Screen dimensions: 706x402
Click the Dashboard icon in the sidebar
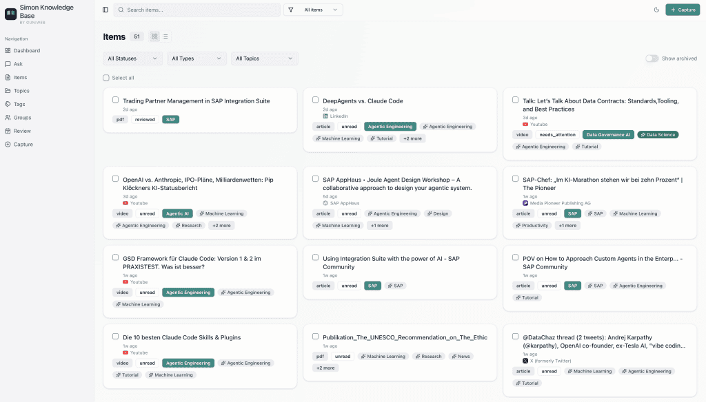8,51
